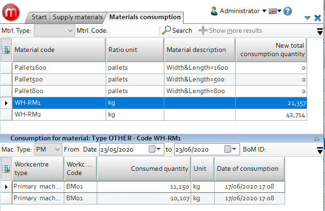Screen dimensions: 325x211
Task: Sort by Workcentre type column header
Action: (38, 169)
